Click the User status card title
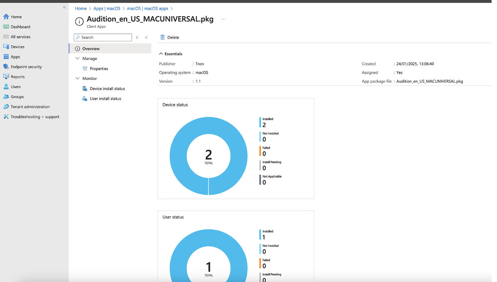 173,217
